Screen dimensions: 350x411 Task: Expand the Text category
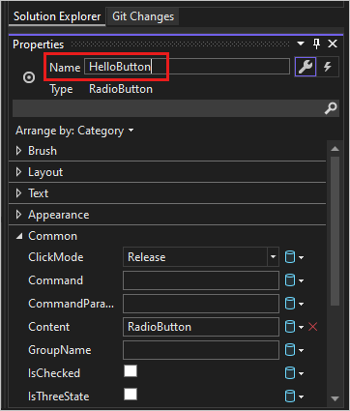pyautogui.click(x=18, y=193)
